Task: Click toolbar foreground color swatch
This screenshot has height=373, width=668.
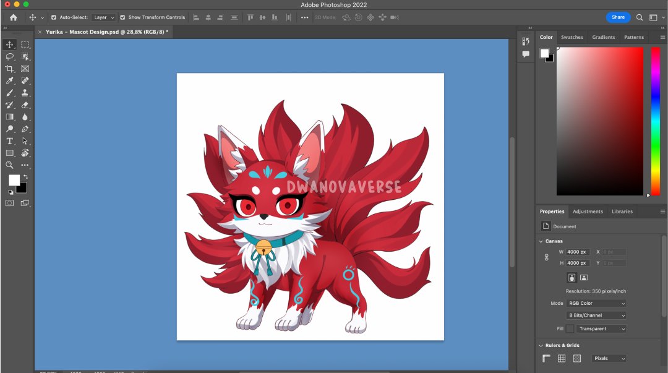Action: point(14,181)
